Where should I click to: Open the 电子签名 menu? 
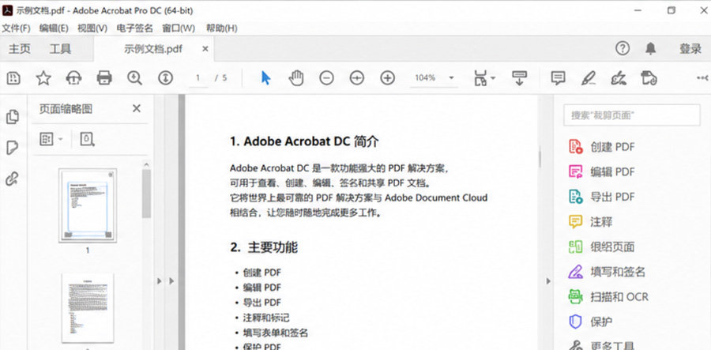pyautogui.click(x=134, y=28)
